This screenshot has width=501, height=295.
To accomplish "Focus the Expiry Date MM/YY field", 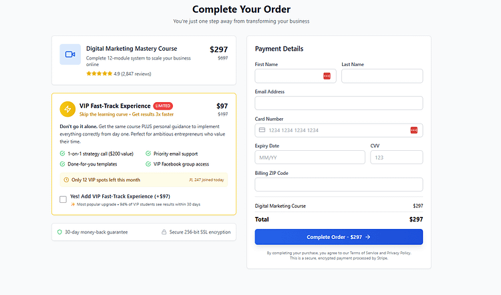I will tap(310, 158).
